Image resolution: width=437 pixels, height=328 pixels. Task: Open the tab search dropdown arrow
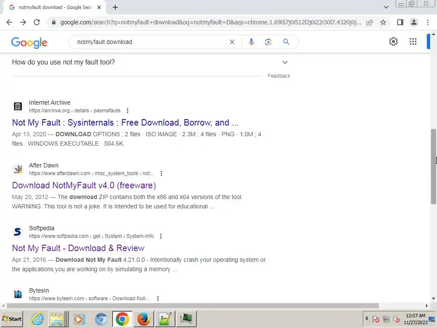click(386, 8)
